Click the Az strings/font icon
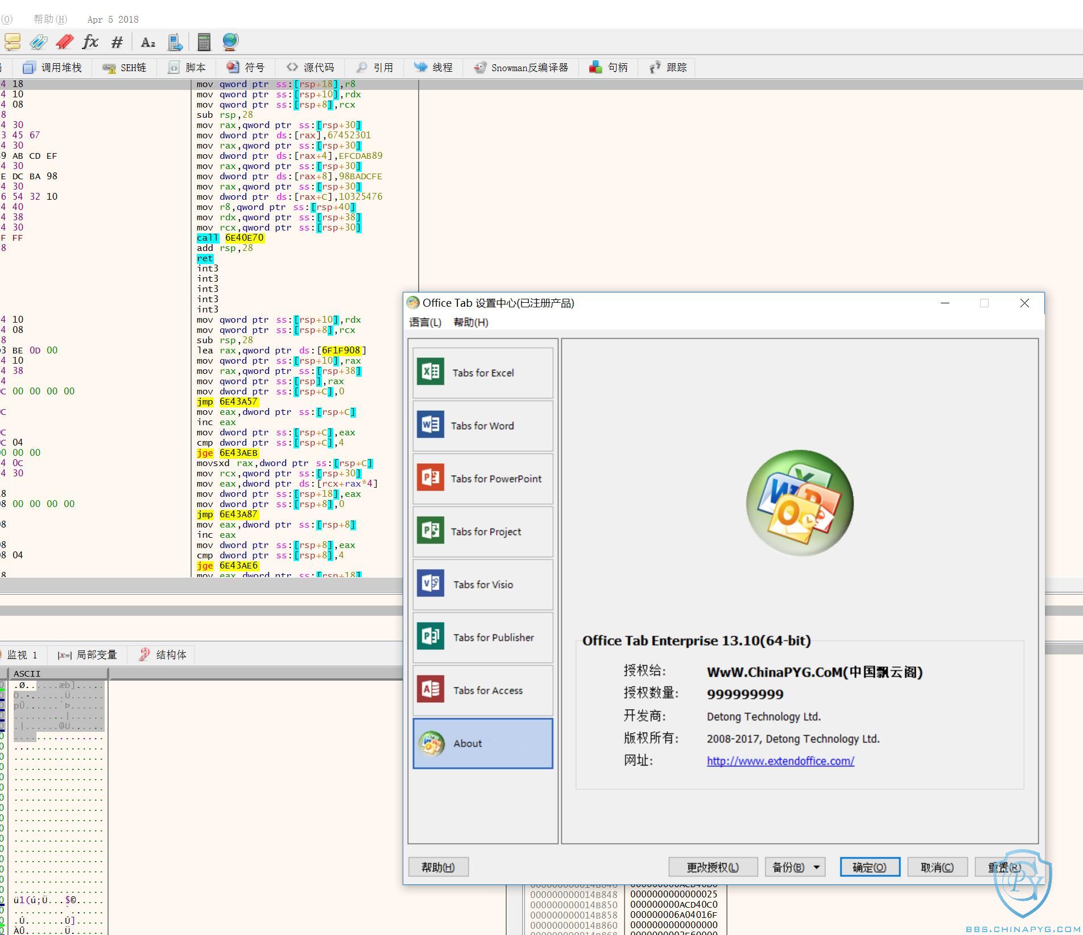1083x935 pixels. (x=148, y=42)
